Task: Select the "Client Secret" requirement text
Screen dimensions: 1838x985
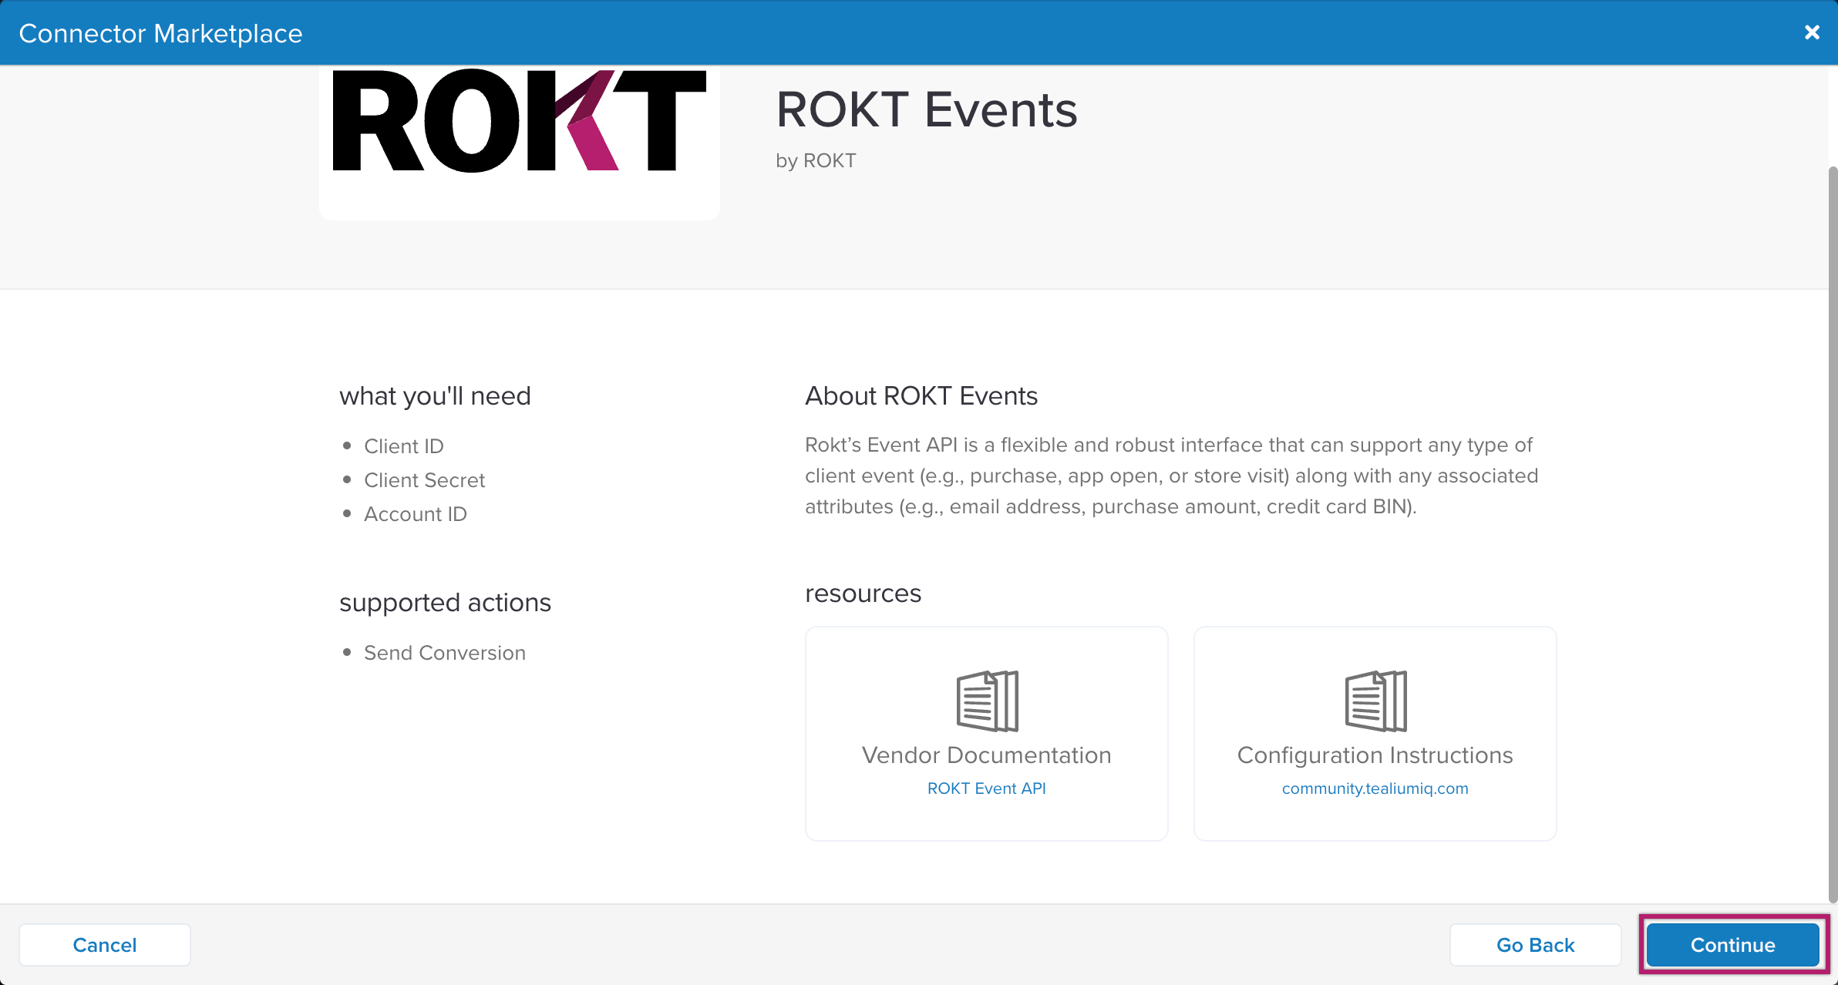Action: 424,480
